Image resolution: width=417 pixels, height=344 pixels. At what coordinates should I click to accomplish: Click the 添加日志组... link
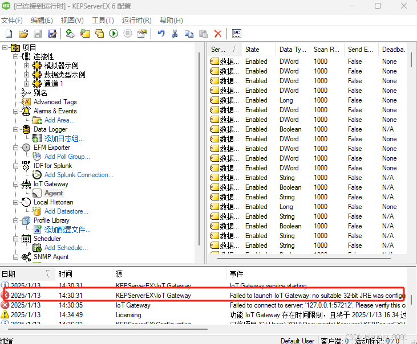(64, 138)
